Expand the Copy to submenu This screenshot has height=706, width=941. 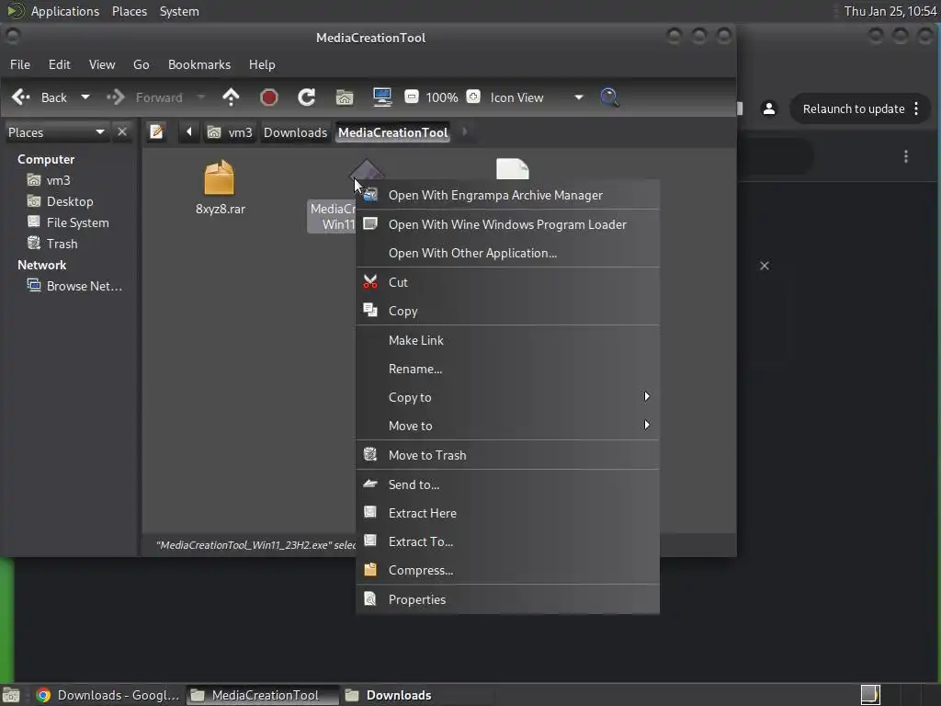click(x=507, y=397)
